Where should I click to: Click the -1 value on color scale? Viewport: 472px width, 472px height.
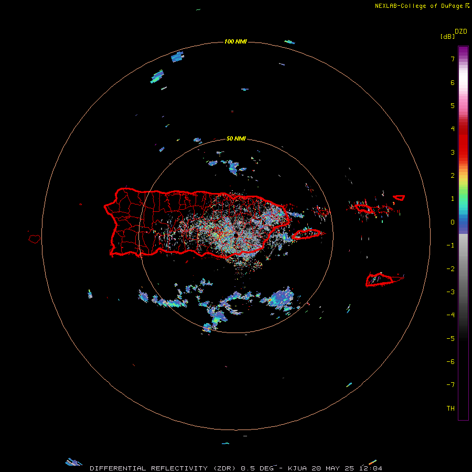pyautogui.click(x=450, y=245)
